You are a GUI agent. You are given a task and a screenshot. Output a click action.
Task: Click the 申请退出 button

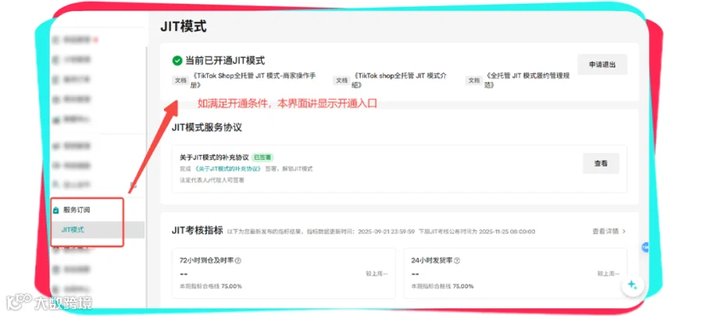coord(602,65)
